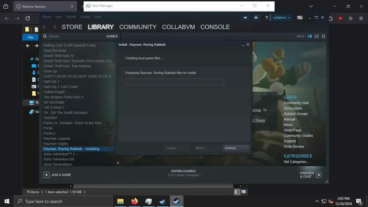
Task: Open Steam announcements megaphone icon
Action: (x=245, y=18)
